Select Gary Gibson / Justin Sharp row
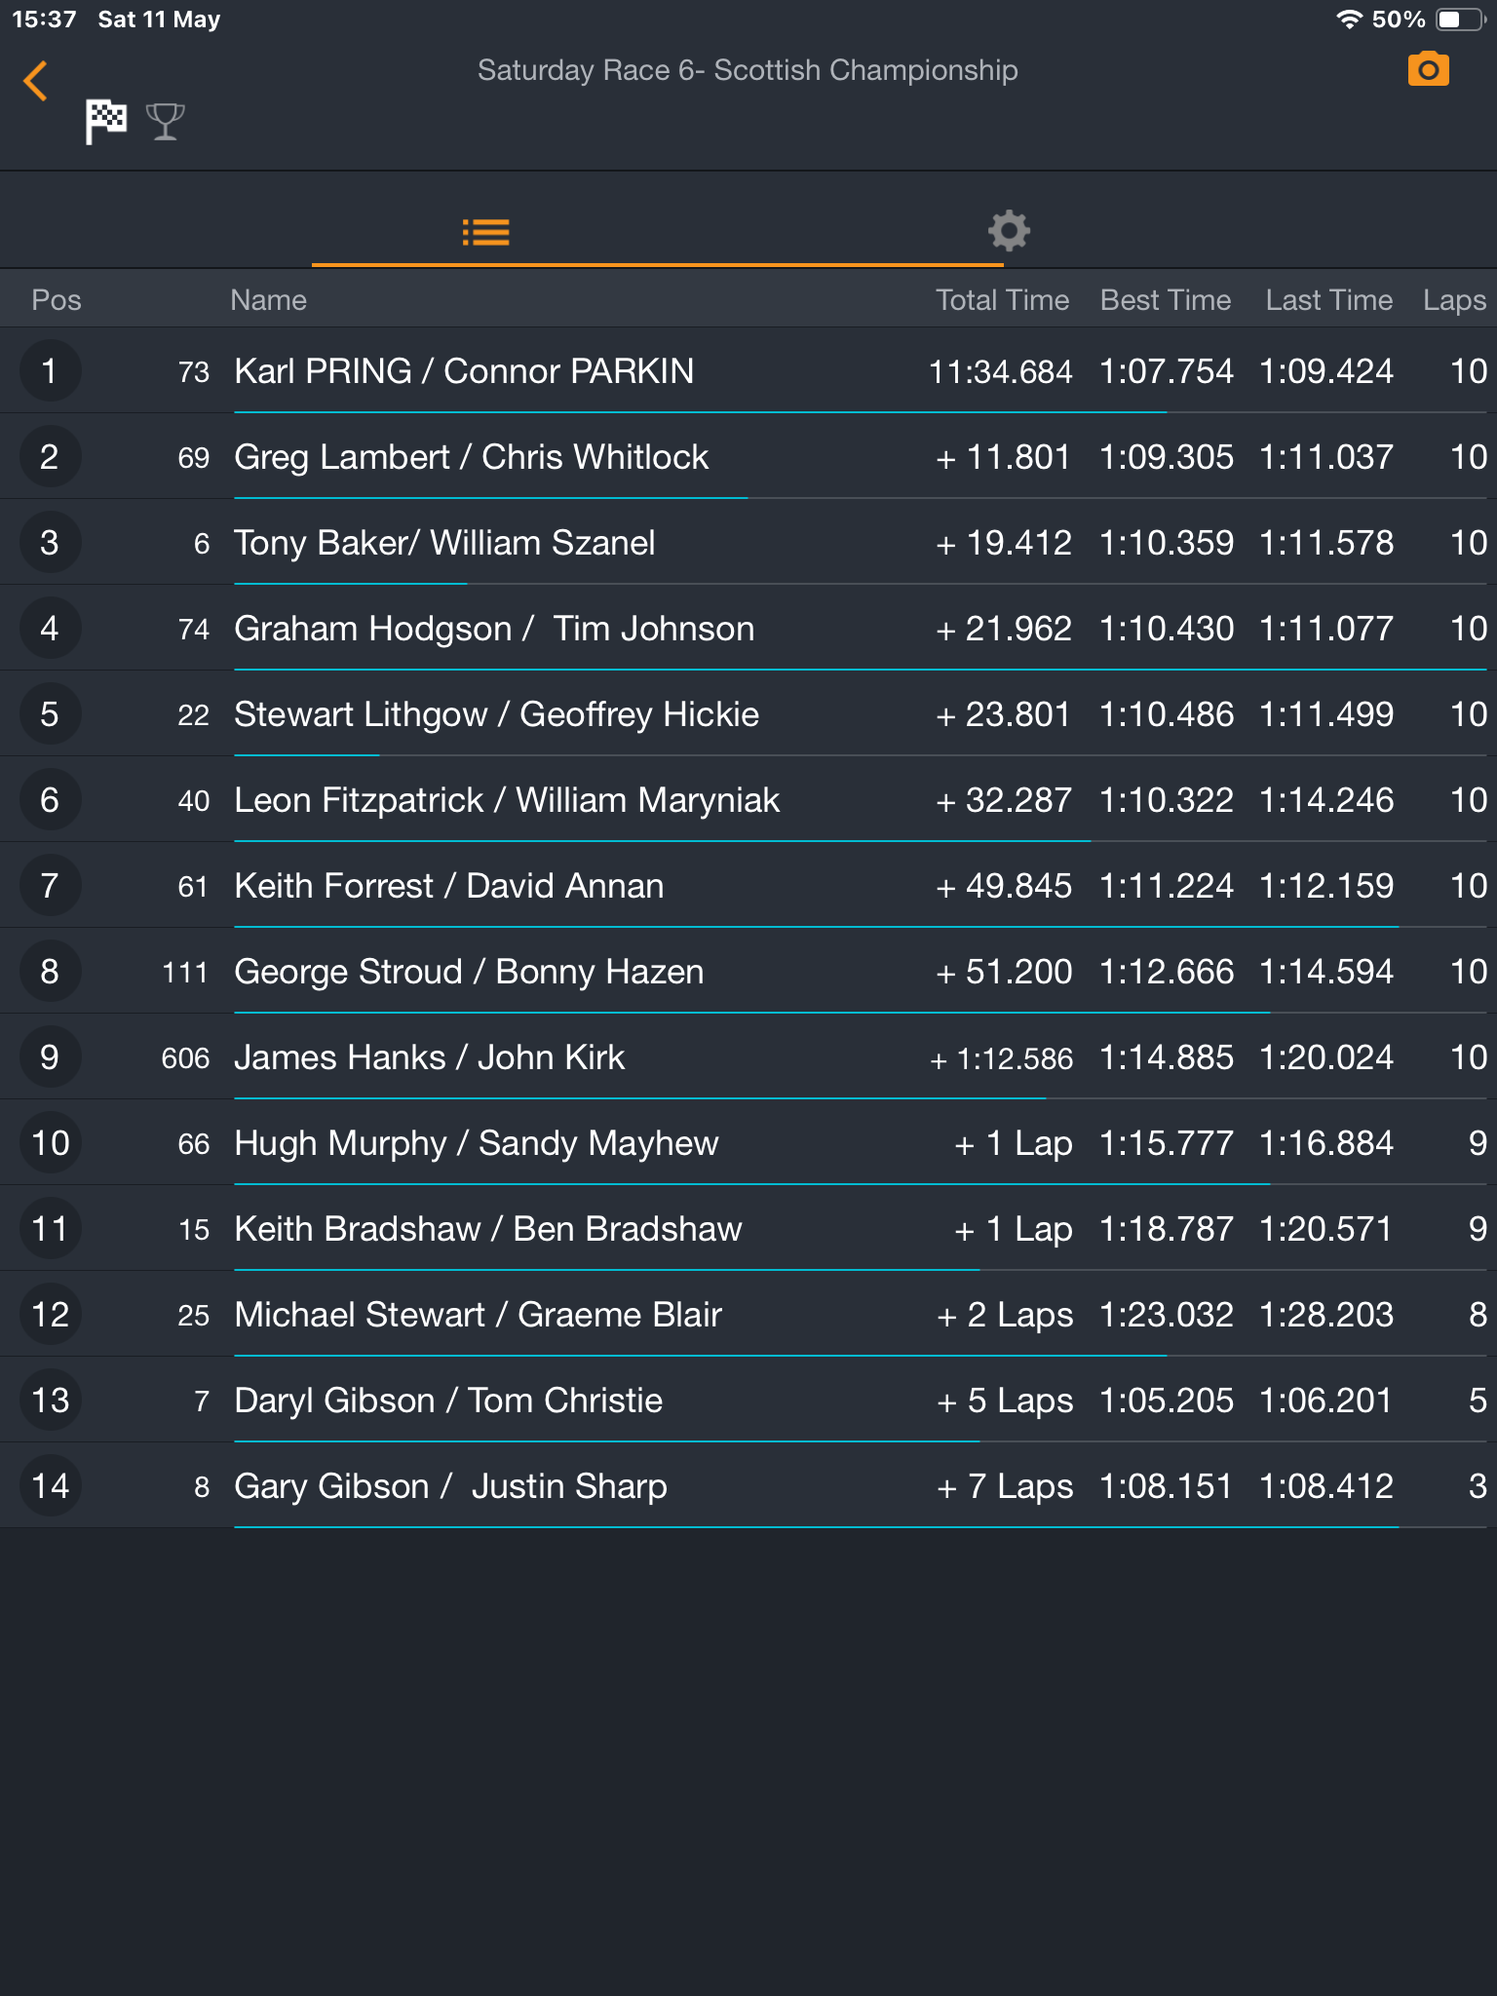Viewport: 1497px width, 1996px height. point(450,1486)
